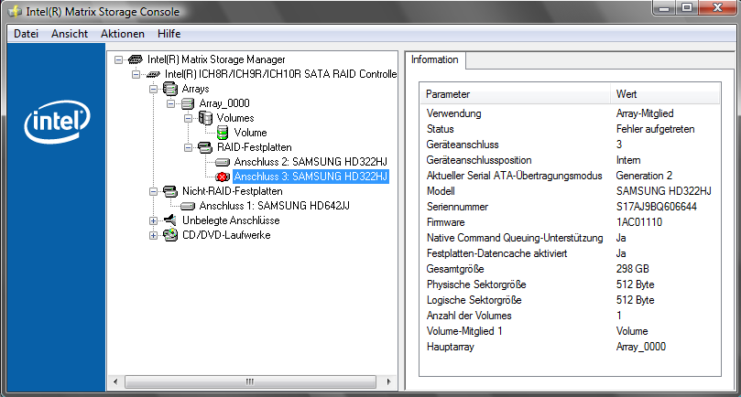741x397 pixels.
Task: Click the Nicht-RAID-Festplatten icon
Action: coord(170,191)
